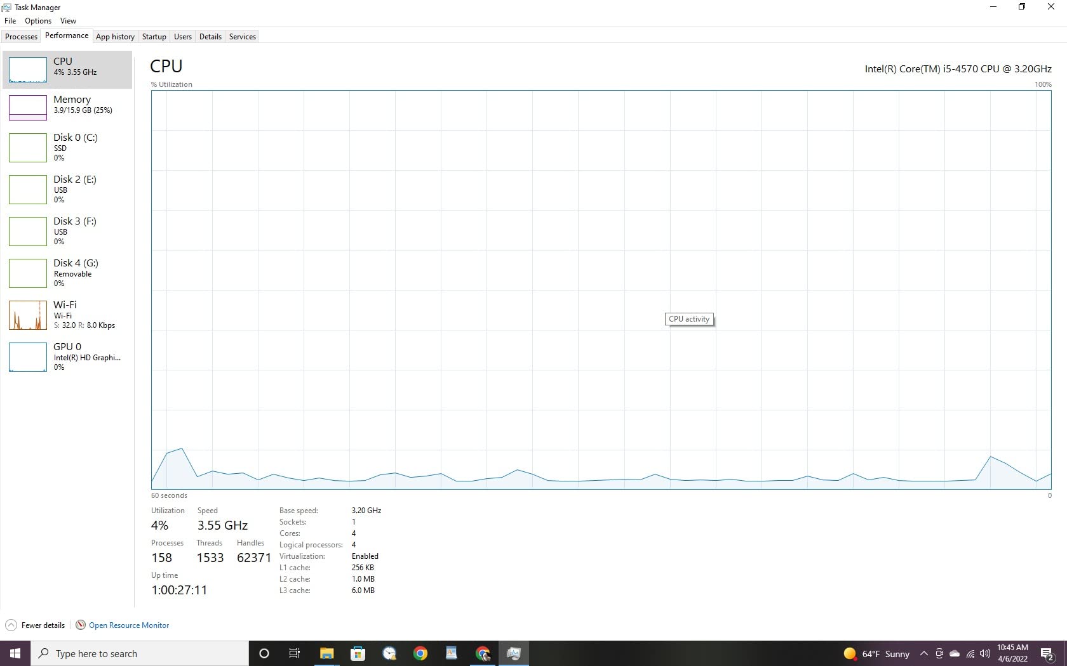Open the Options menu
The width and height of the screenshot is (1067, 666).
click(38, 21)
